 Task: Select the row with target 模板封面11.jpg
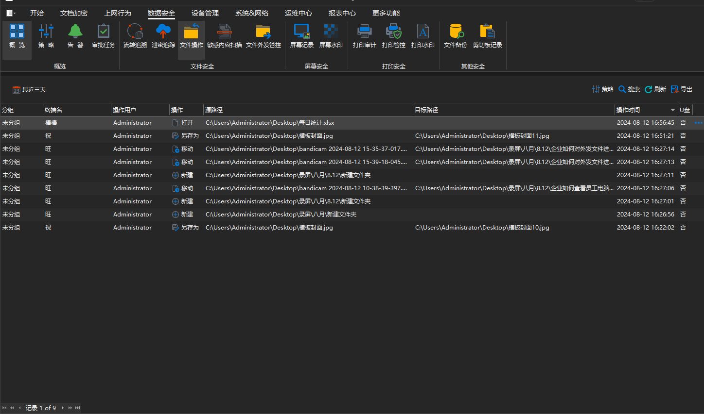point(352,136)
